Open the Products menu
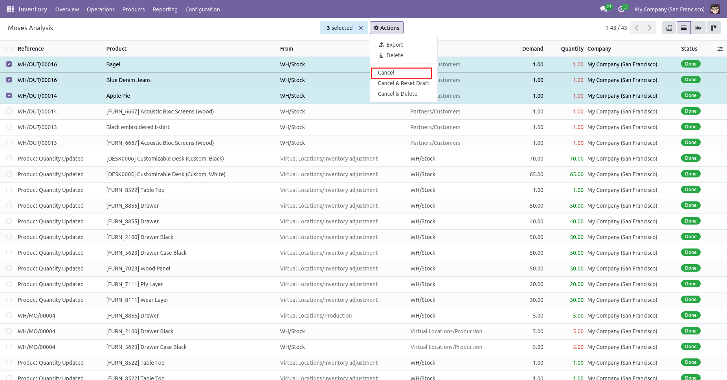This screenshot has height=380, width=727. coord(134,9)
